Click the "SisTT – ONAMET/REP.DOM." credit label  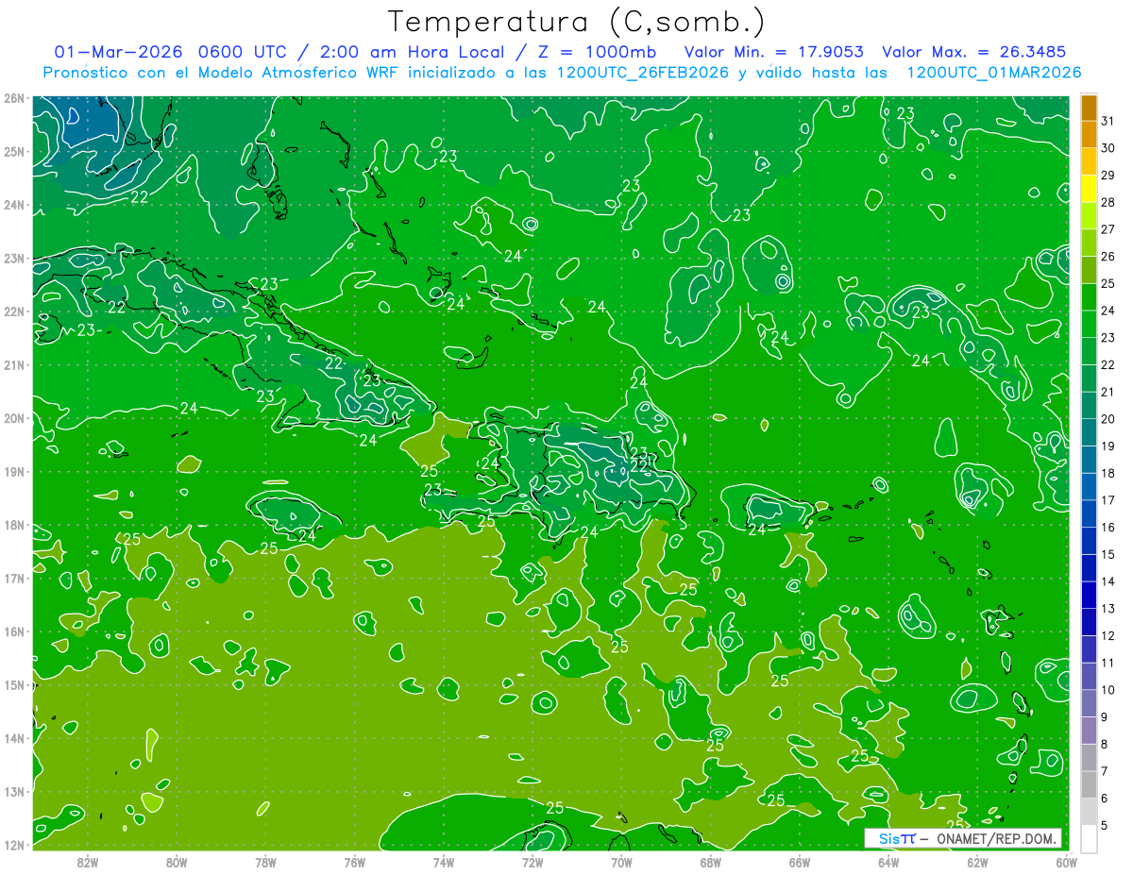click(x=963, y=838)
